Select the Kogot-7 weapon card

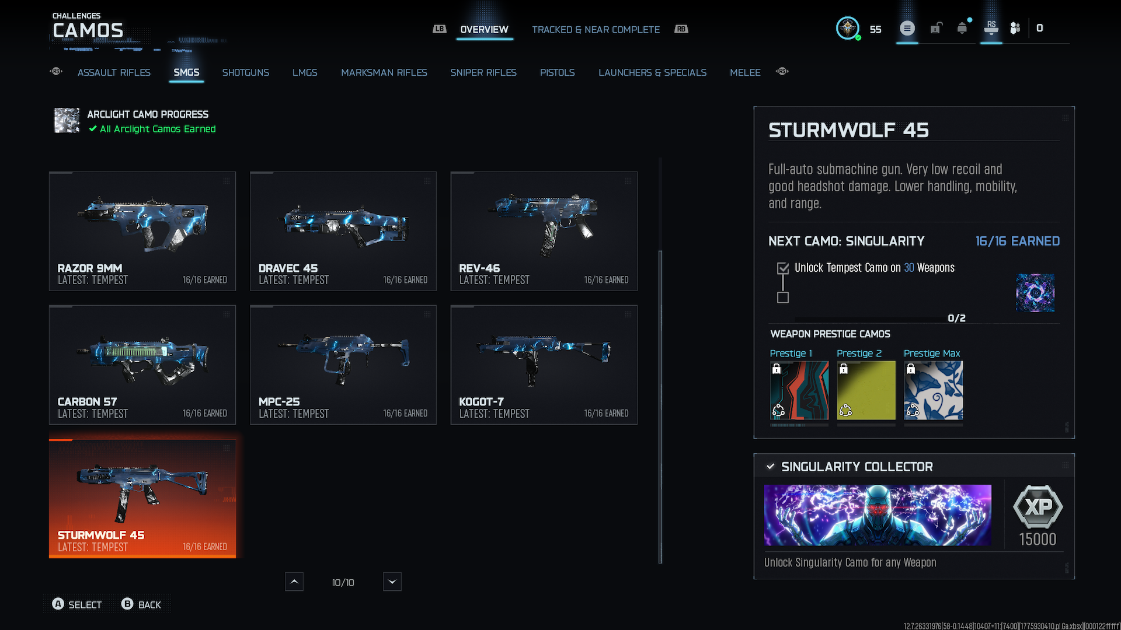(544, 365)
